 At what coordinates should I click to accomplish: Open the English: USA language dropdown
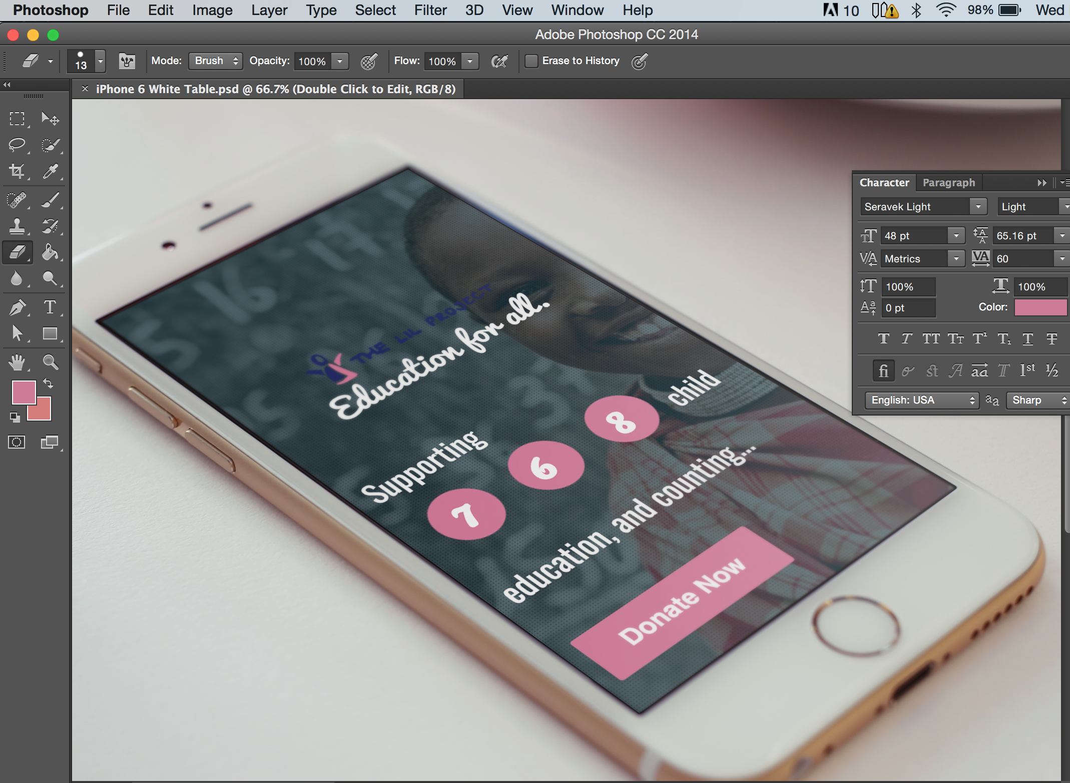click(x=922, y=400)
